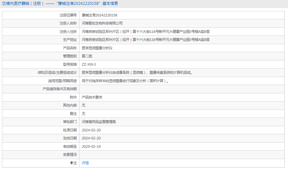
Task: Click the 注册人名称 label
Action: [68, 23]
